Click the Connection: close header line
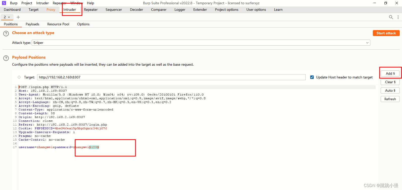Viewport: 402px width, 190px height. (x=36, y=121)
